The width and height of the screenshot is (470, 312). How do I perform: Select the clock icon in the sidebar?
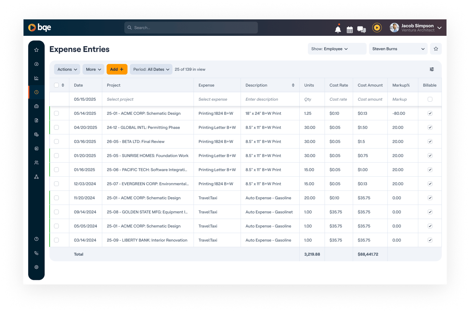coord(36,92)
